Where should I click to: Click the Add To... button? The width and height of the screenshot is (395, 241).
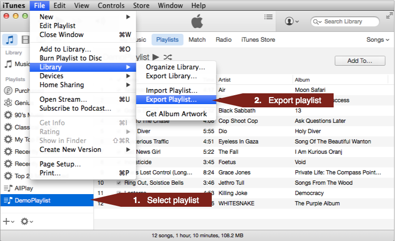[360, 61]
